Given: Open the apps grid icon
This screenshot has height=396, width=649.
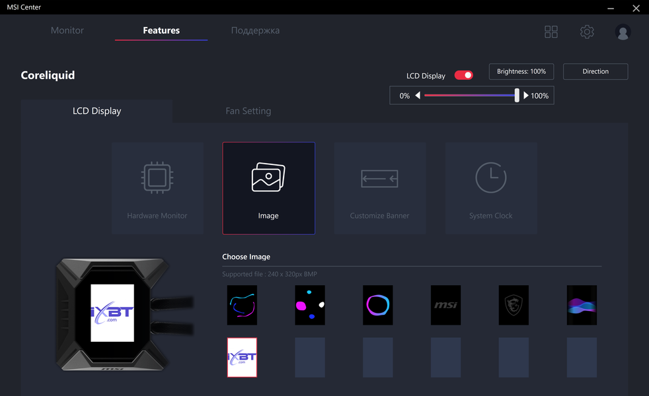Looking at the screenshot, I should click(x=551, y=32).
